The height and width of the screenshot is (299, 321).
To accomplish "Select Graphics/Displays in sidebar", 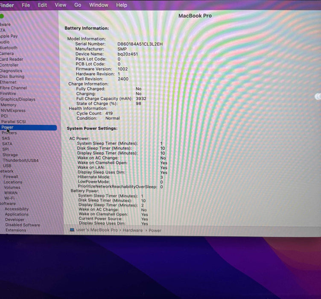I will tap(18, 100).
